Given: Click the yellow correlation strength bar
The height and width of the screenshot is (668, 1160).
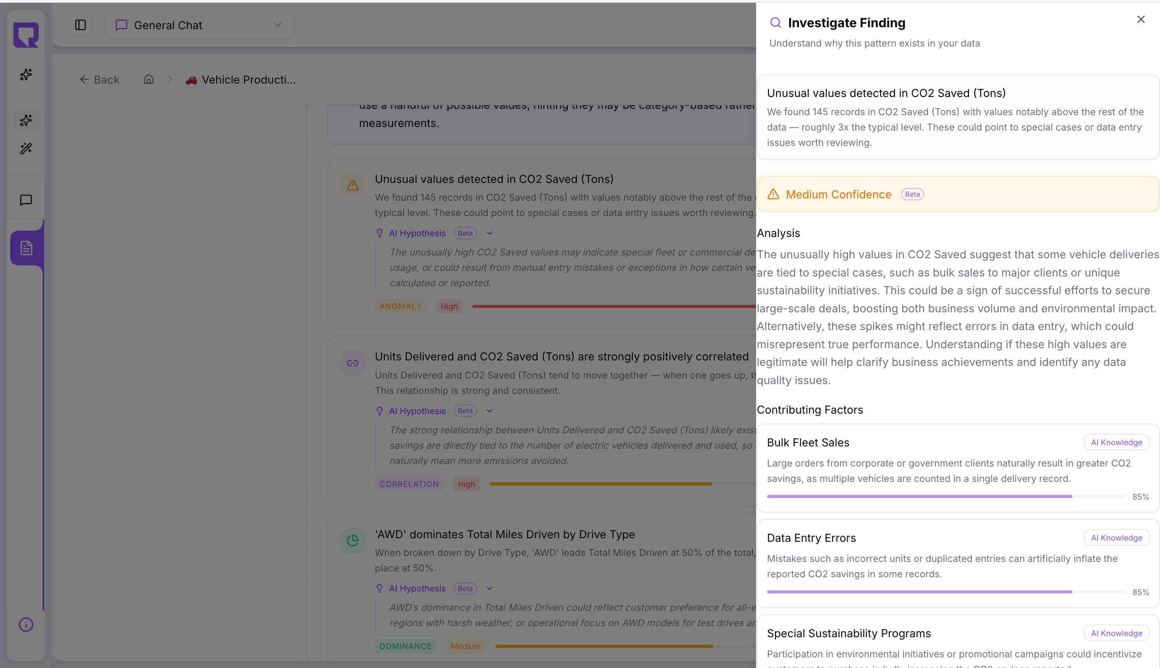Looking at the screenshot, I should 601,483.
